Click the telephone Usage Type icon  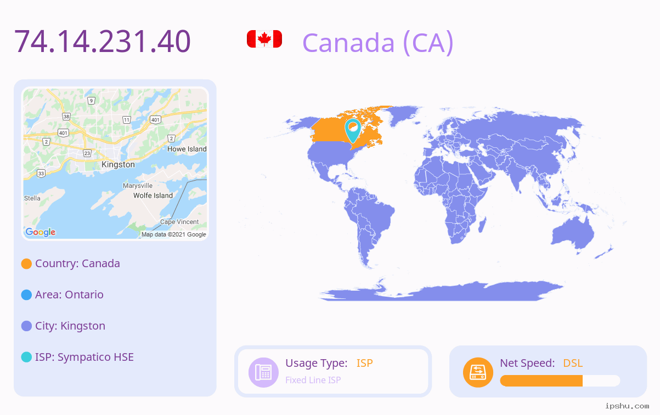pyautogui.click(x=263, y=372)
